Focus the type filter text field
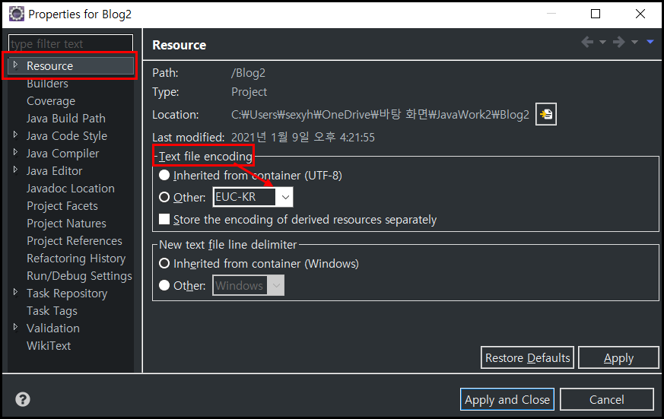 71,43
